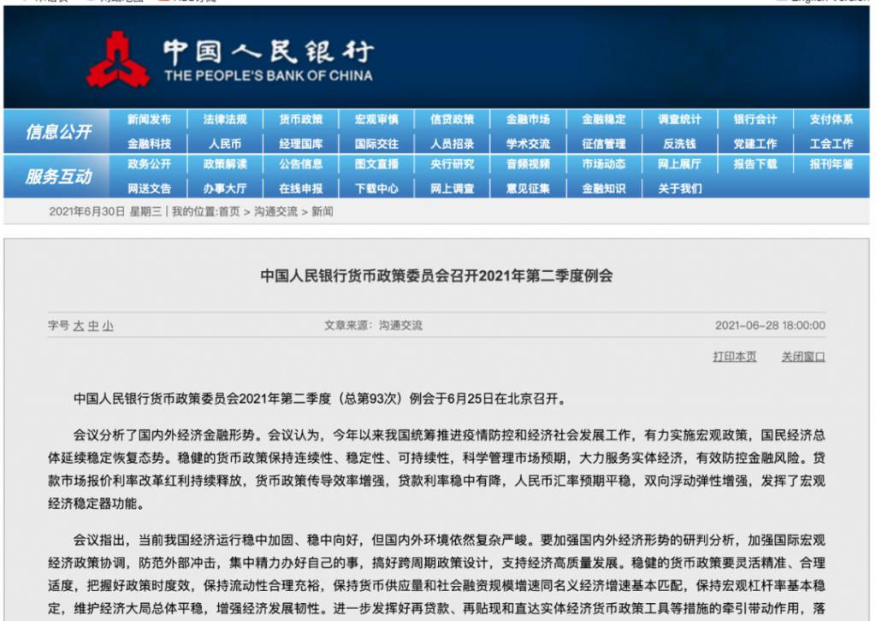Open 图文直播 menu item
Screen dimensions: 876x621
[x=376, y=164]
